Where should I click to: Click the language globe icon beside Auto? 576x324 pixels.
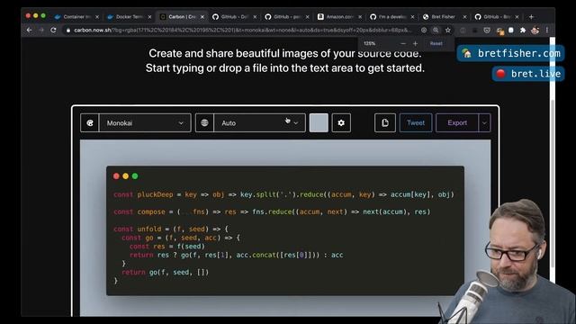(x=204, y=123)
